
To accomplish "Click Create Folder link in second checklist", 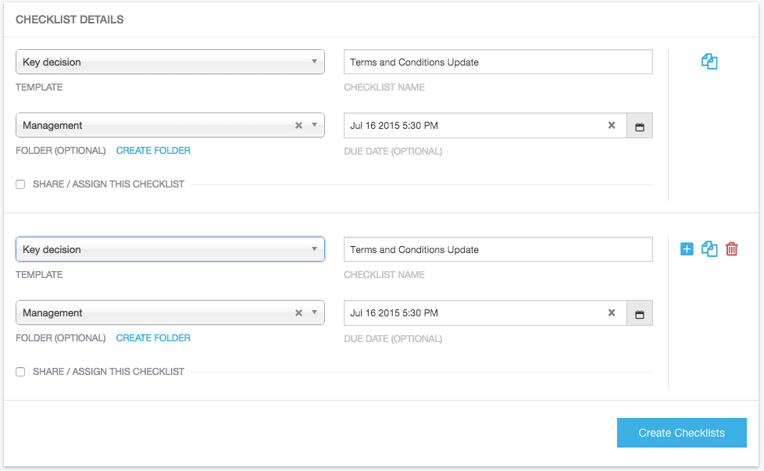I will coord(153,338).
